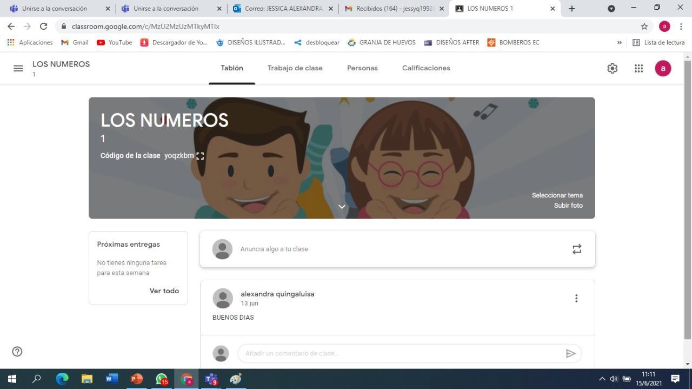Image resolution: width=692 pixels, height=389 pixels.
Task: Open Paint from taskbar
Action: click(x=236, y=379)
